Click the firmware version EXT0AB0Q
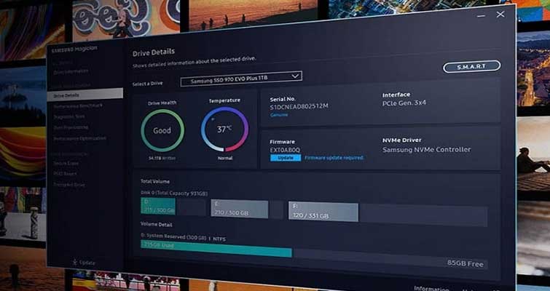 coord(285,150)
